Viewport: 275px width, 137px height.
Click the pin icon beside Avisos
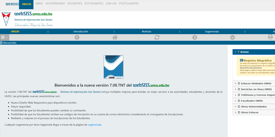pos(239,52)
